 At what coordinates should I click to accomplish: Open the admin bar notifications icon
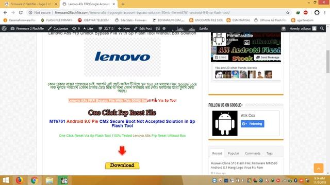pyautogui.click(x=284, y=28)
